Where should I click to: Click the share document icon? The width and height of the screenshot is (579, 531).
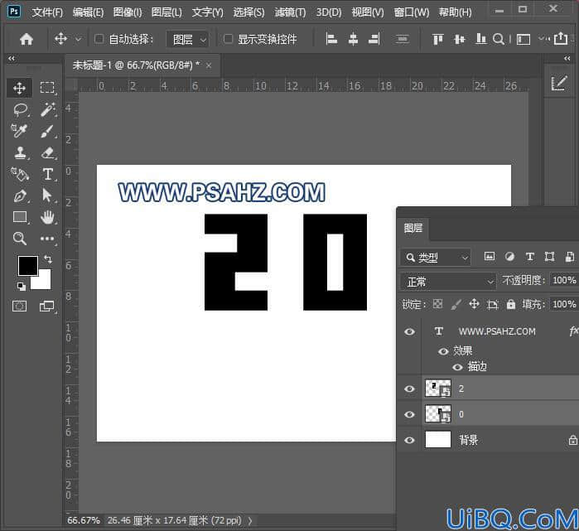pyautogui.click(x=561, y=38)
